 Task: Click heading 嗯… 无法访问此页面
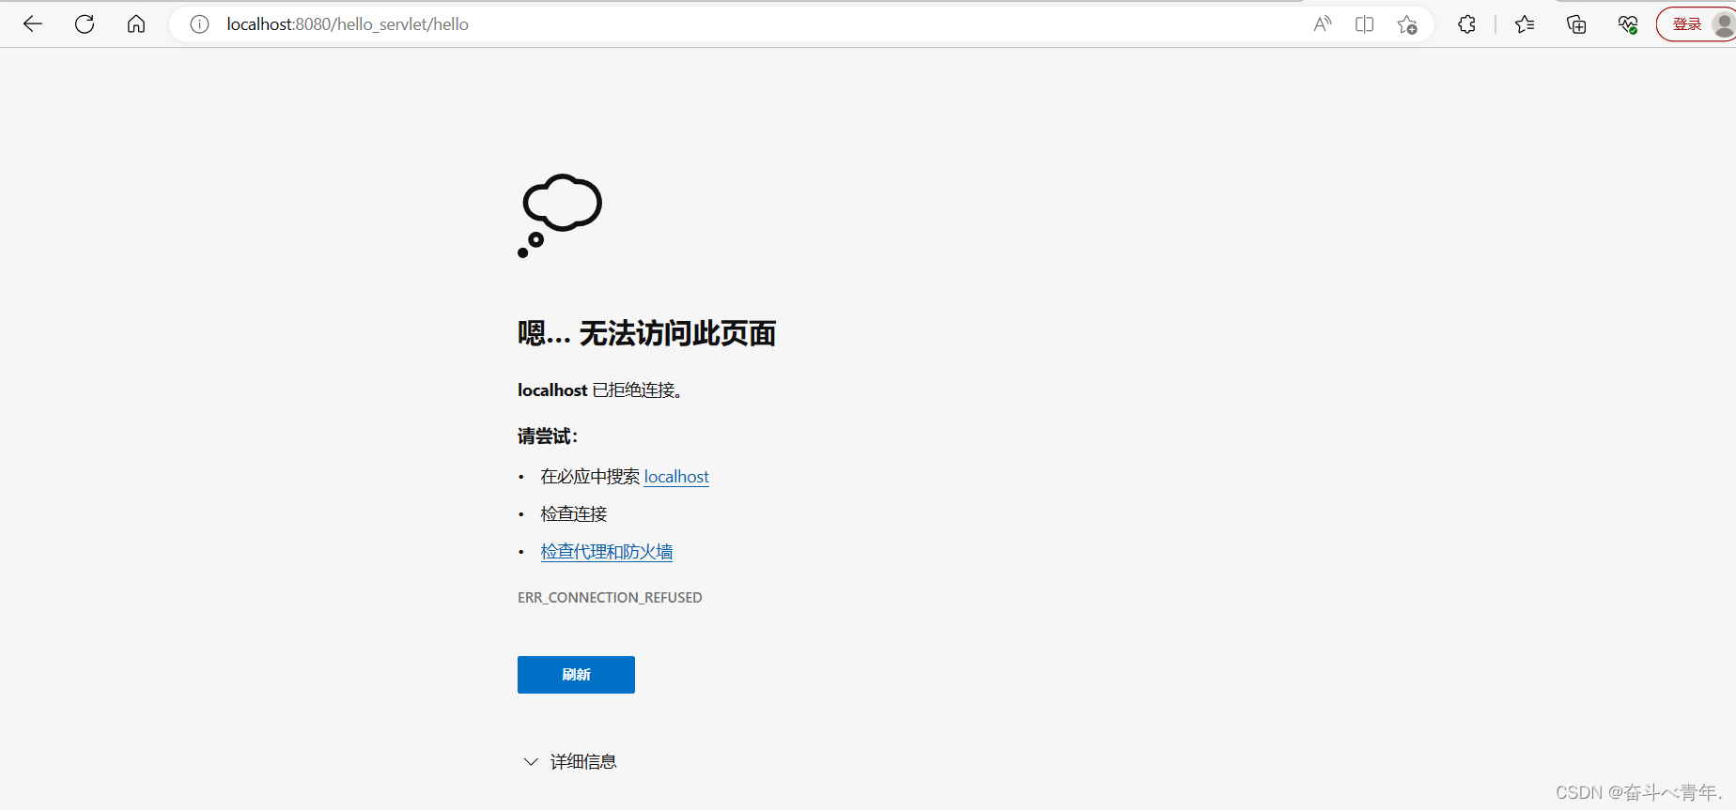[x=646, y=333]
